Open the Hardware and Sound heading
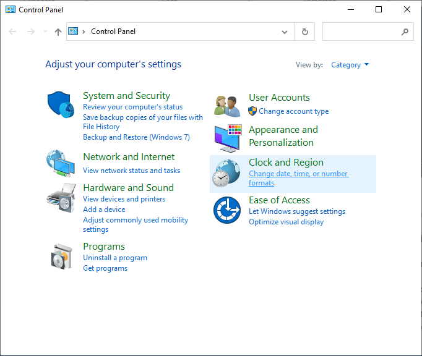The height and width of the screenshot is (356, 422). (x=128, y=188)
